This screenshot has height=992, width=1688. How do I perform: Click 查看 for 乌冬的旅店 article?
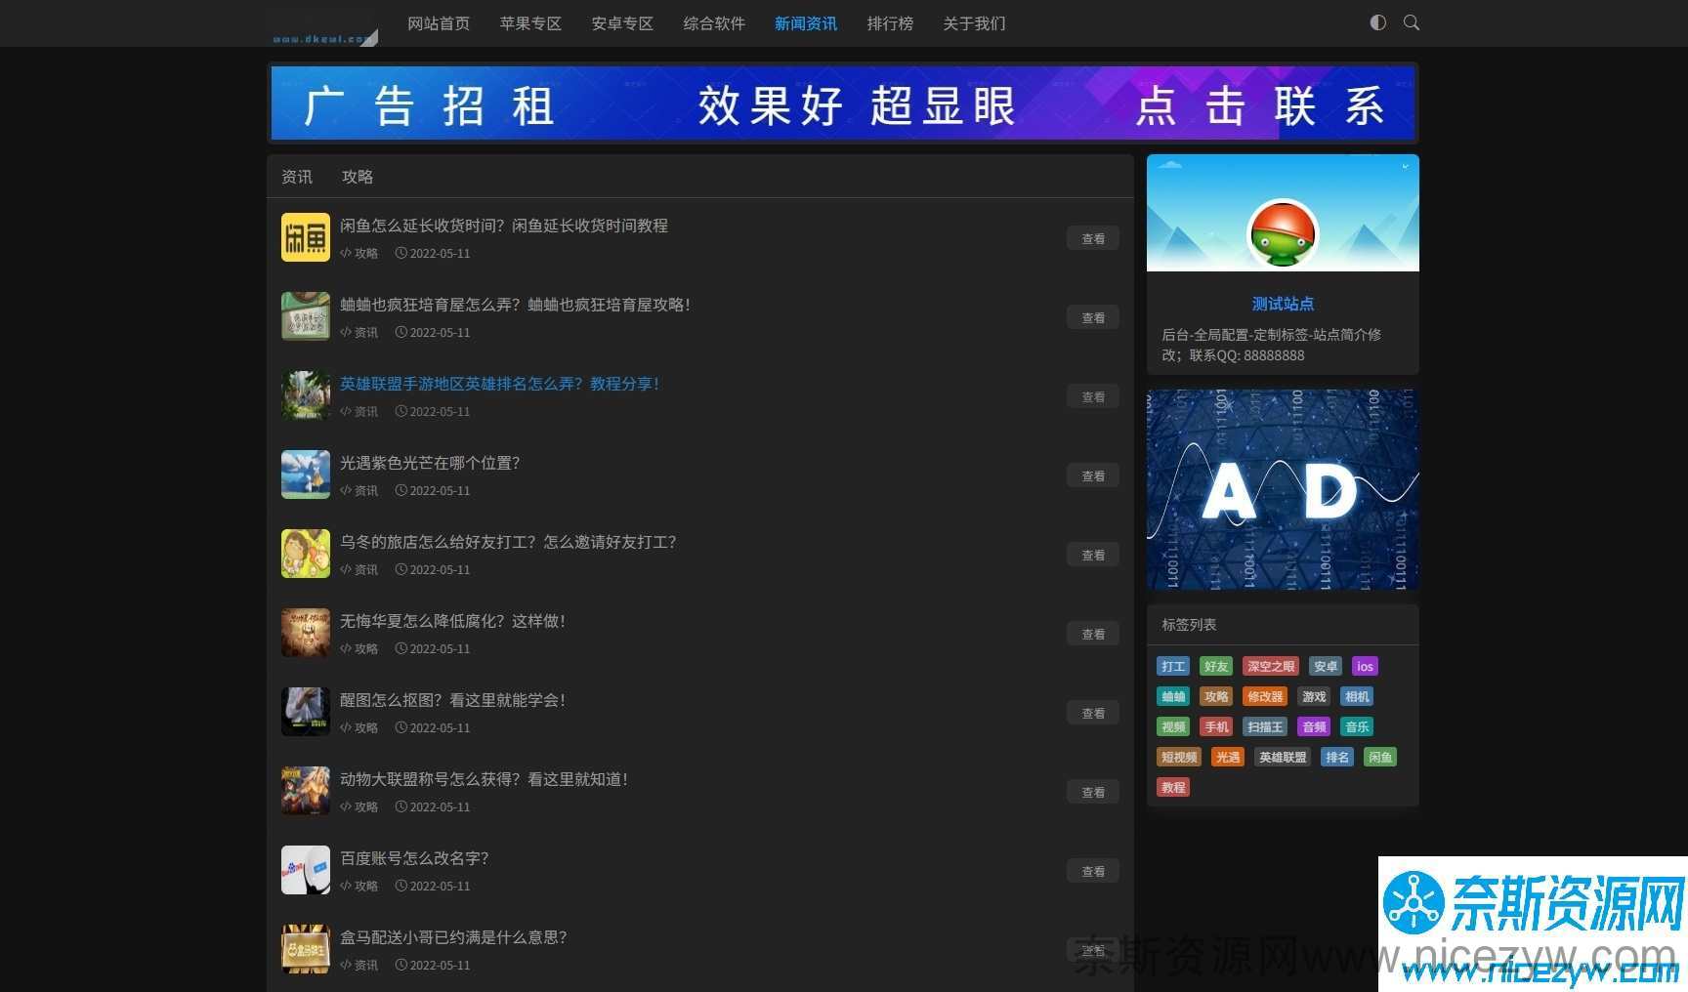[1093, 555]
